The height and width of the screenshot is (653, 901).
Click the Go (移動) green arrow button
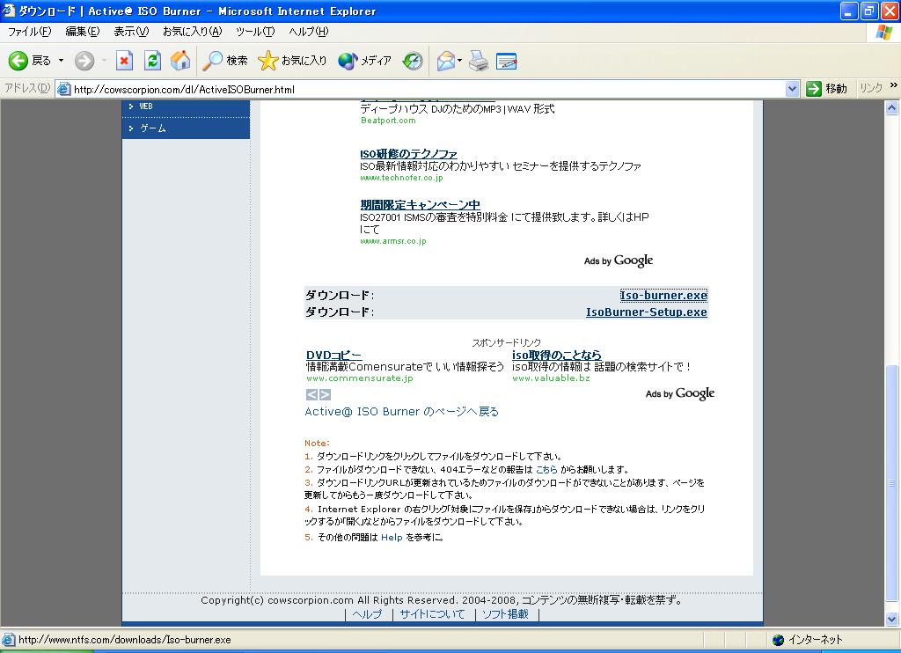[x=826, y=89]
